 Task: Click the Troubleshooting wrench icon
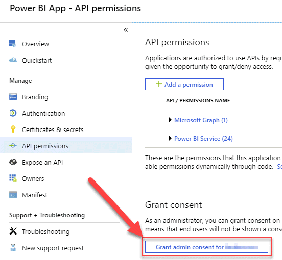click(x=13, y=231)
